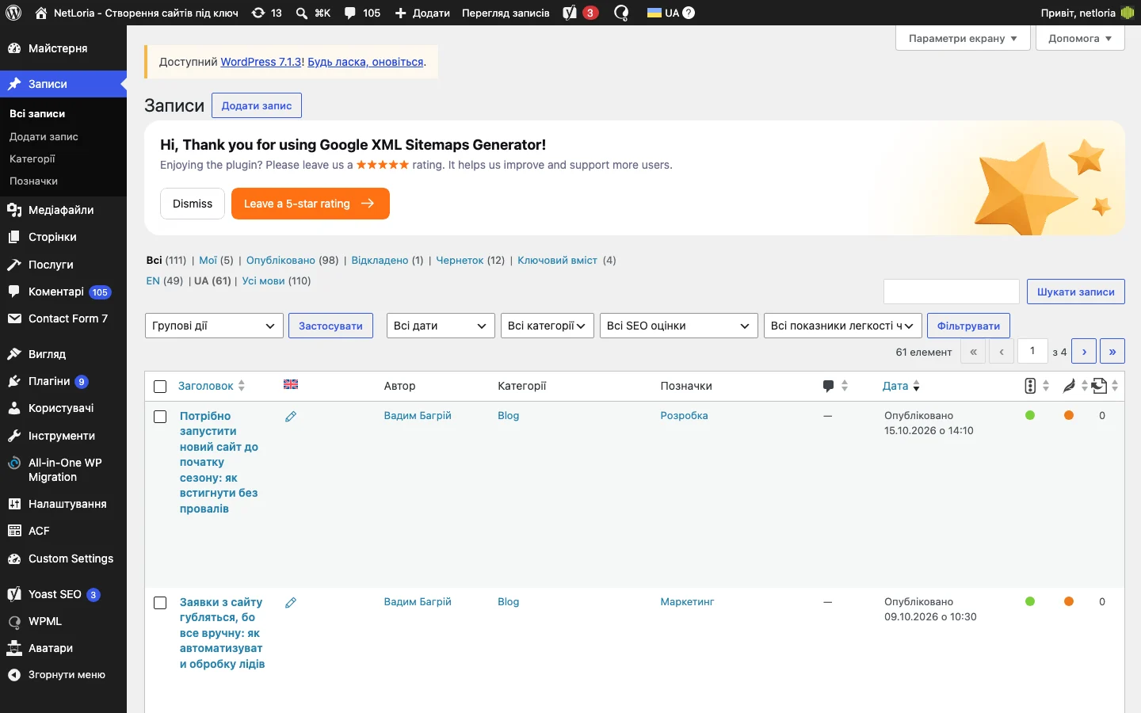Click the updates icon showing 13
Image resolution: width=1141 pixels, height=713 pixels.
tap(267, 13)
